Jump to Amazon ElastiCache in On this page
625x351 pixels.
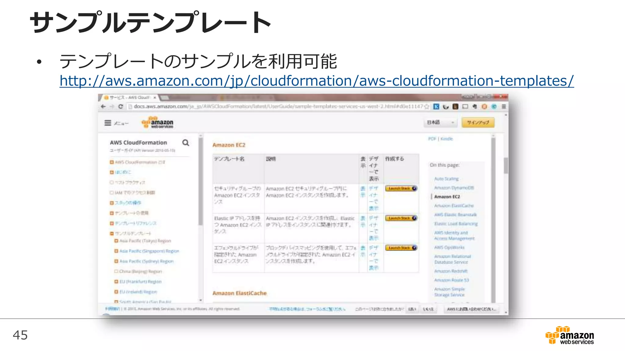[454, 206]
